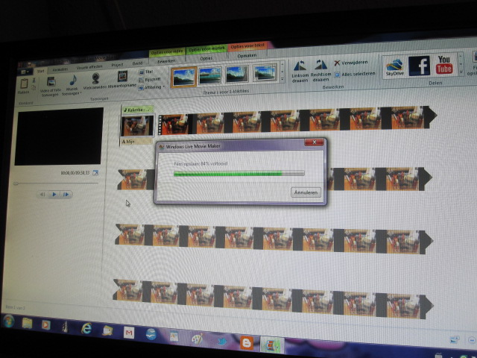This screenshot has width=477, height=358.
Task: Click the scissors cut icon
Action: (x=34, y=80)
